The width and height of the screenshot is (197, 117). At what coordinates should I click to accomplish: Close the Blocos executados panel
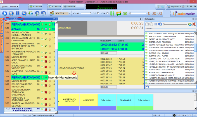tap(56, 19)
